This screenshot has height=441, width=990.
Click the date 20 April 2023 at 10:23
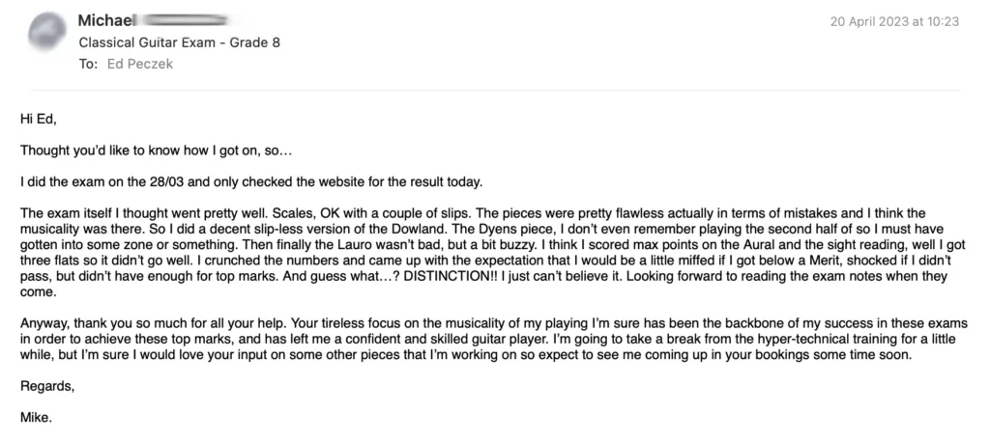[894, 21]
